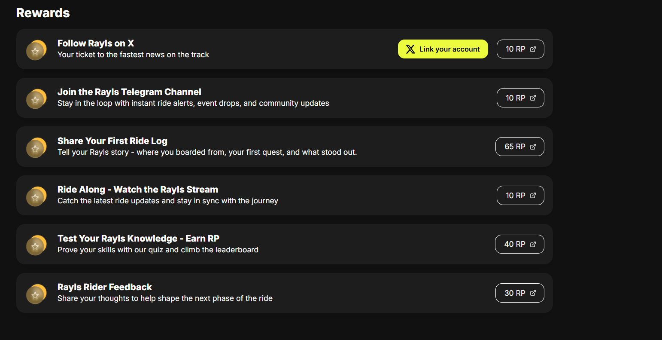Click the coin icon beside Follow Rayls on X

tap(36, 50)
